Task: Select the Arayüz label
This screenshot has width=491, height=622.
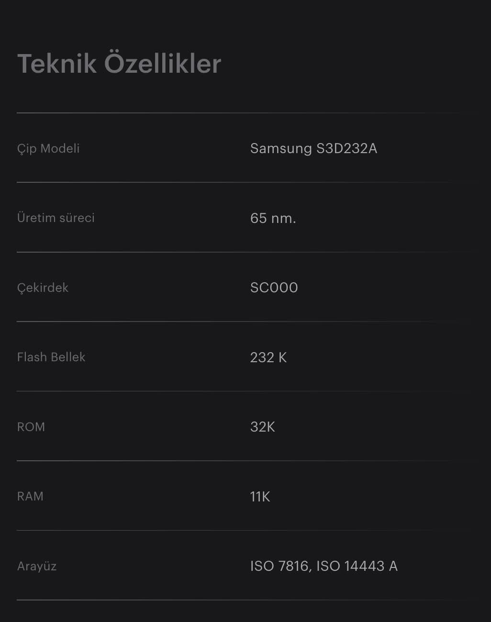Action: (37, 566)
